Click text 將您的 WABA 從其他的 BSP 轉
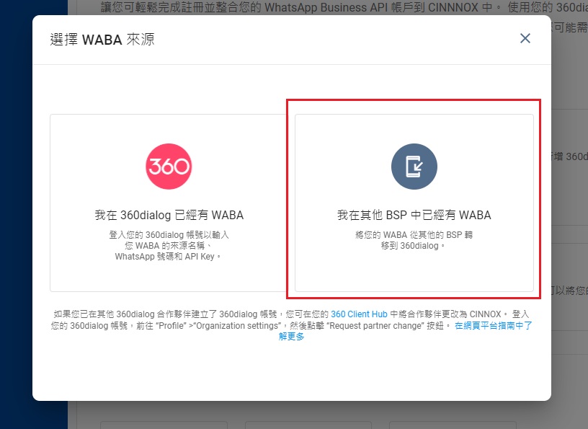Image resolution: width=588 pixels, height=429 pixels. [x=414, y=235]
